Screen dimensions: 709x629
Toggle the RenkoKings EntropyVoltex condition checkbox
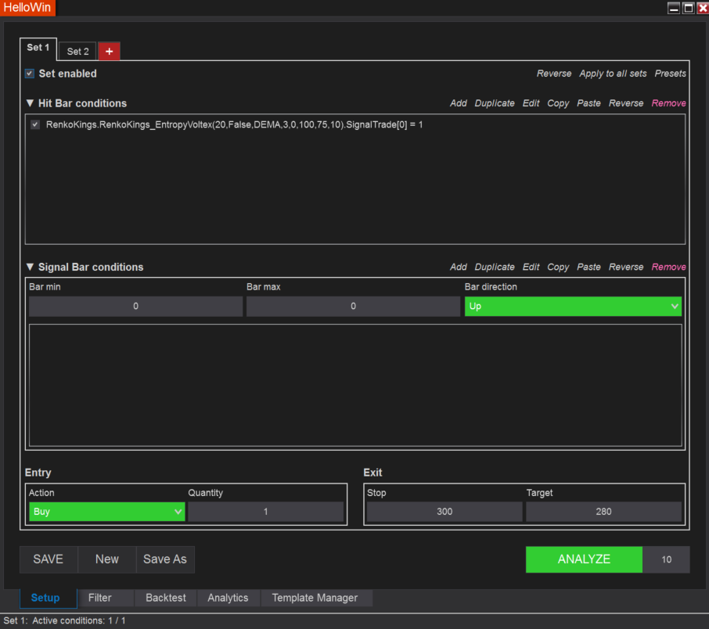coord(35,124)
